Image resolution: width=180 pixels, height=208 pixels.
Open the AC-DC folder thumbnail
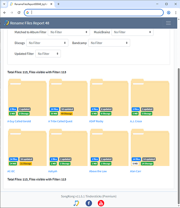pyautogui.click(x=27, y=147)
